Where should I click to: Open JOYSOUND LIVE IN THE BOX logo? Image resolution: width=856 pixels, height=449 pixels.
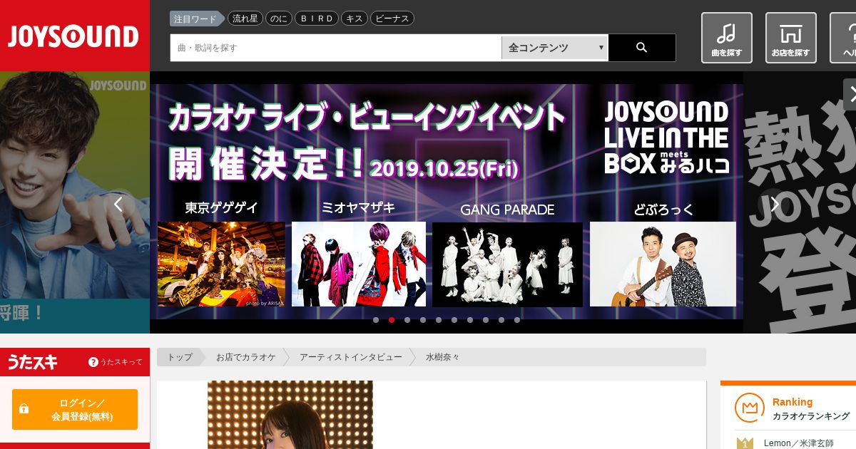[x=667, y=138]
